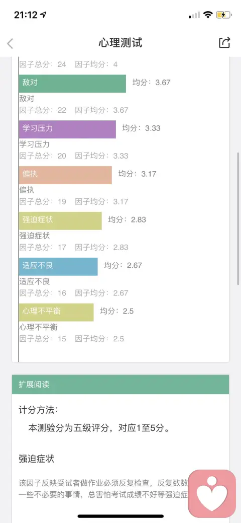
Task: Tap the 心理测试 page title
Action: [x=120, y=43]
